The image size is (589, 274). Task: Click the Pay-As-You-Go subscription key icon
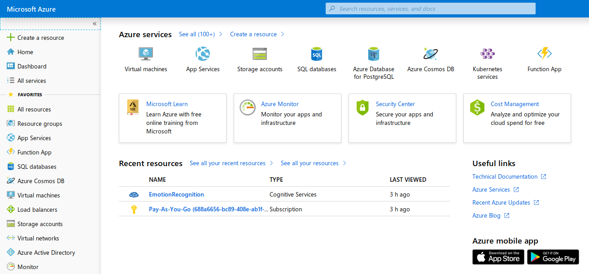pyautogui.click(x=134, y=209)
